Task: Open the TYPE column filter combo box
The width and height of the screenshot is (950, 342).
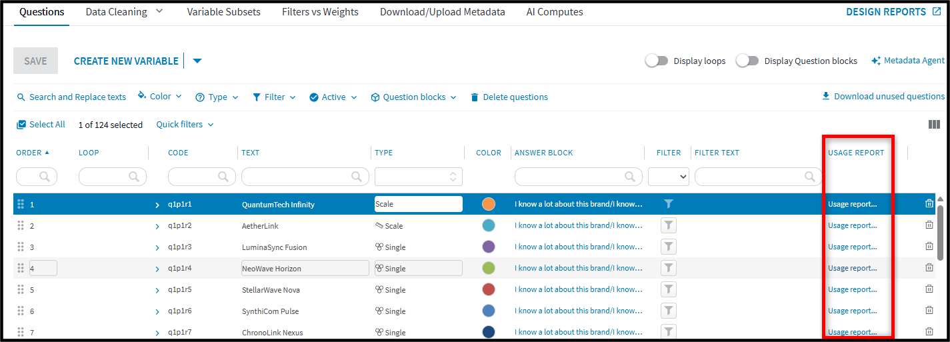Action: tap(418, 177)
